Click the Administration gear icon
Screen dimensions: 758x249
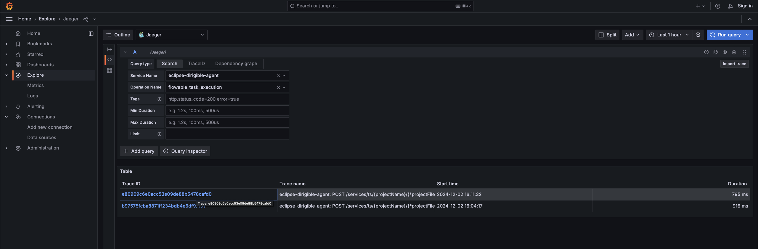[18, 148]
